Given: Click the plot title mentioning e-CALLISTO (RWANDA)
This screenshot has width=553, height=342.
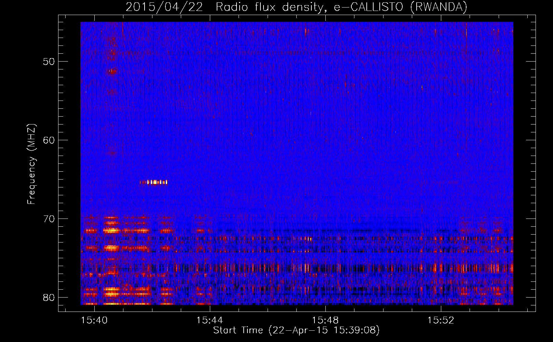Looking at the screenshot, I should coord(296,7).
